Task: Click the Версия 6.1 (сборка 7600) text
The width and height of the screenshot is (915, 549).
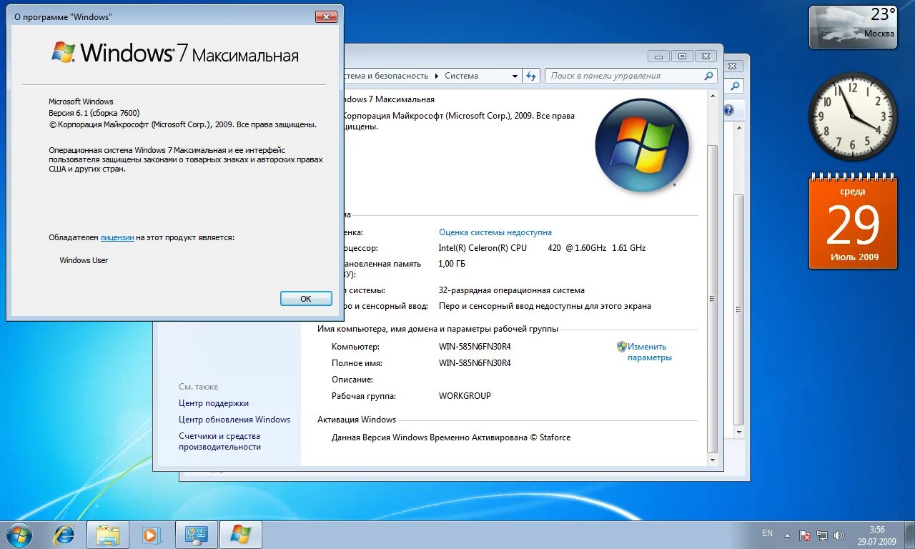Action: point(94,113)
